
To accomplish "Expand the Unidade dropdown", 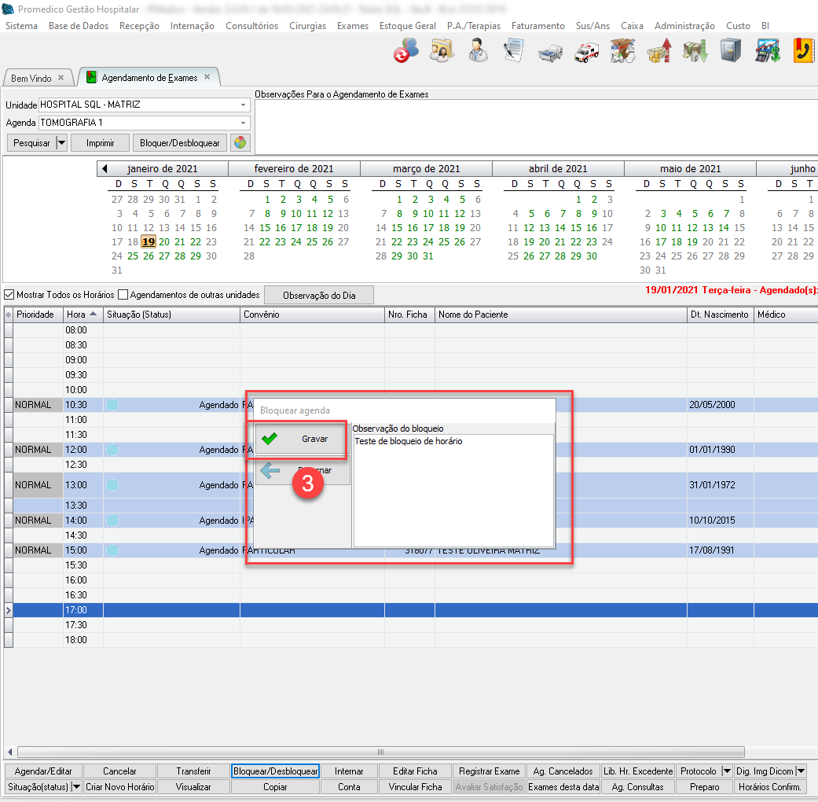I will click(243, 105).
